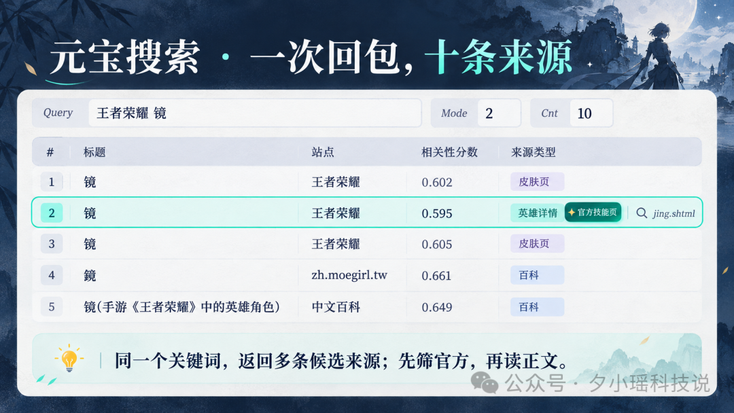Click the Query field with 王者荣耀 镜
Image resolution: width=734 pixels, height=413 pixels.
click(255, 113)
